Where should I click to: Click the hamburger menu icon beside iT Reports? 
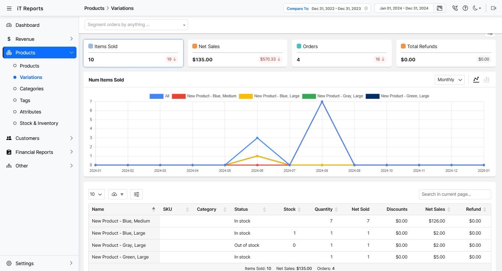coord(9,8)
